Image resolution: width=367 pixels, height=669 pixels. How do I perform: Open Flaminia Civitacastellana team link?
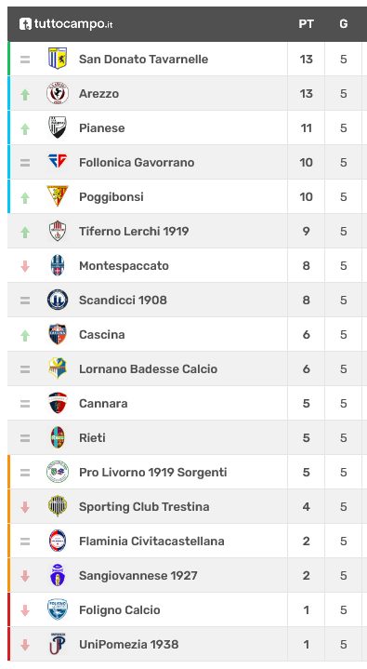(x=151, y=541)
